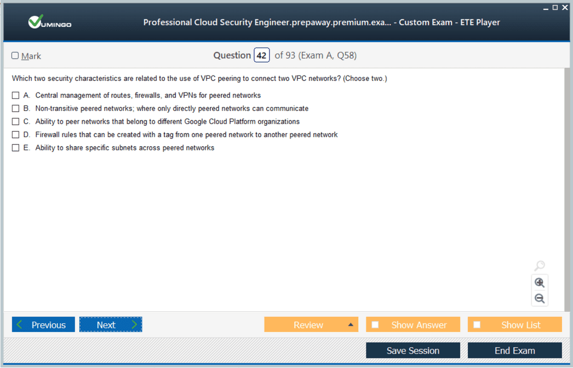Open the Review dropdown arrow
Viewport: 573px width, 368px height.
point(351,325)
